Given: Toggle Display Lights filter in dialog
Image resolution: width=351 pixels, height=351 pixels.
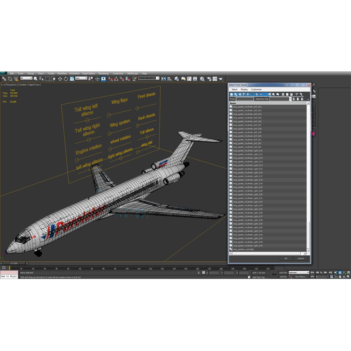Looking at the screenshot, I should point(240,94).
